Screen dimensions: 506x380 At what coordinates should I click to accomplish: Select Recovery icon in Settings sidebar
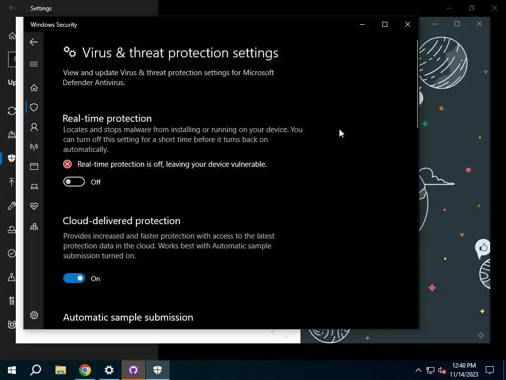tap(12, 230)
